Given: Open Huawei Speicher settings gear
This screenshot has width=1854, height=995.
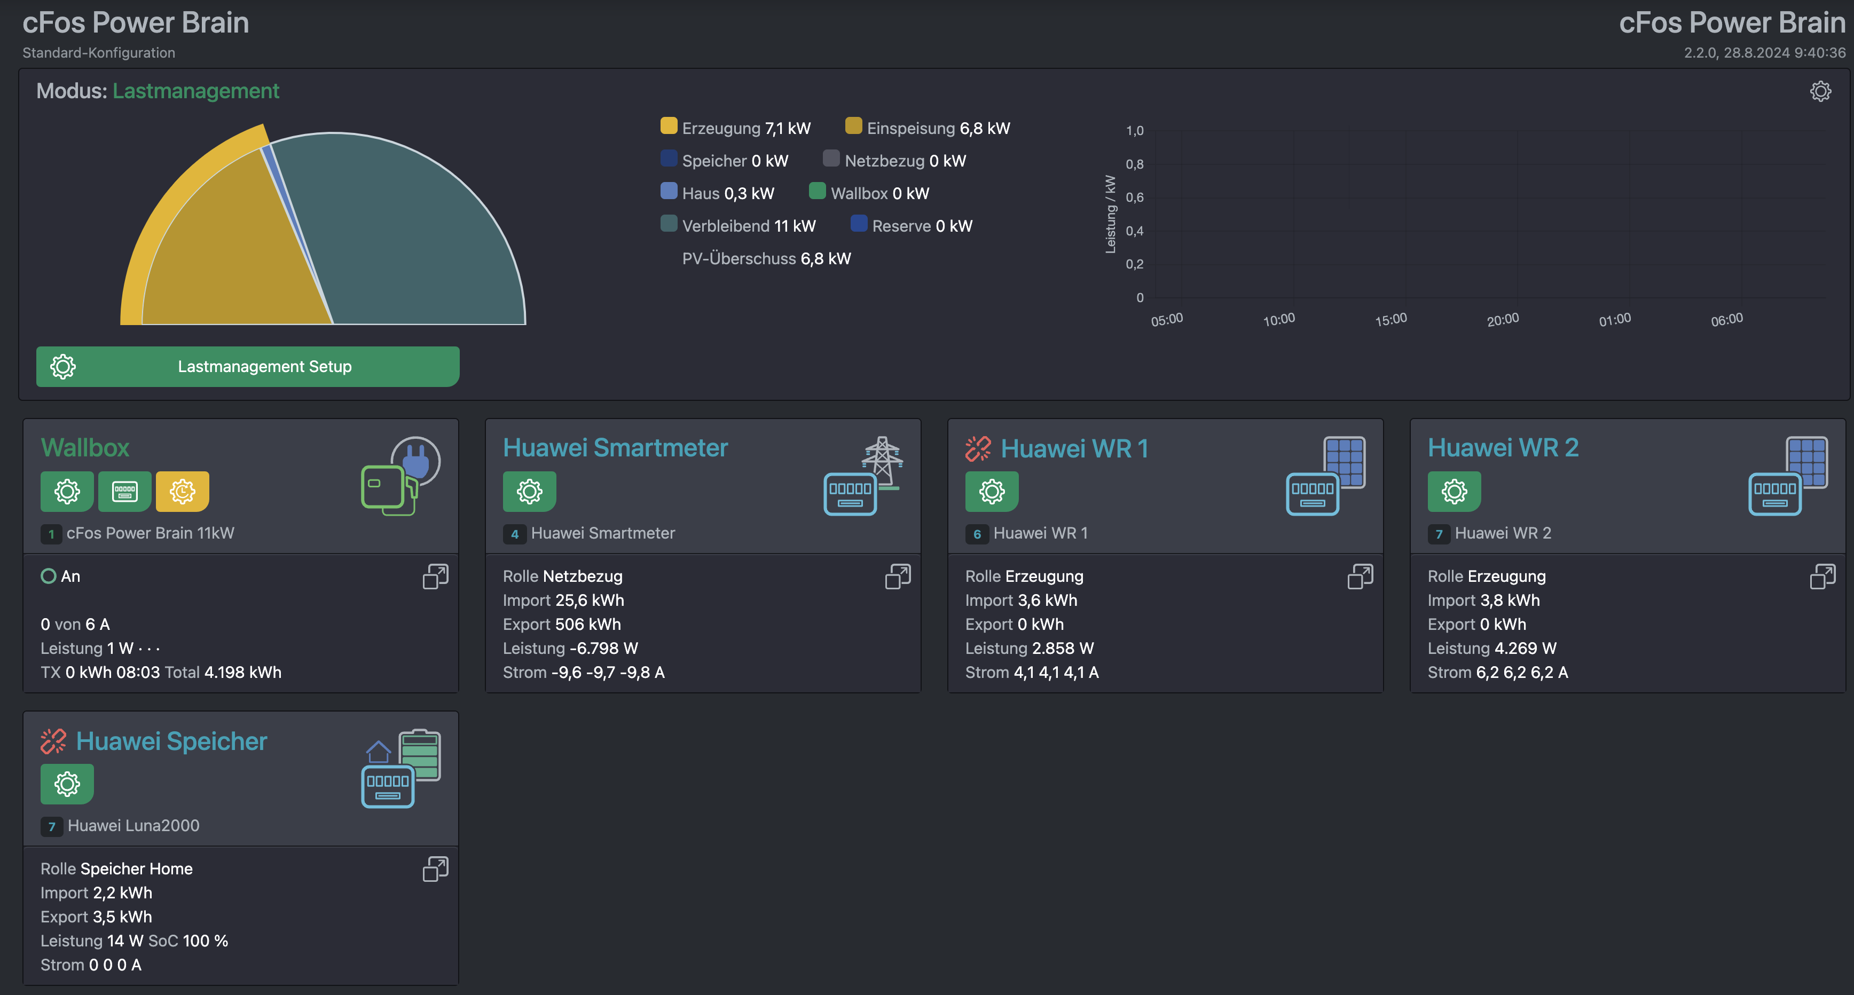Looking at the screenshot, I should [67, 784].
